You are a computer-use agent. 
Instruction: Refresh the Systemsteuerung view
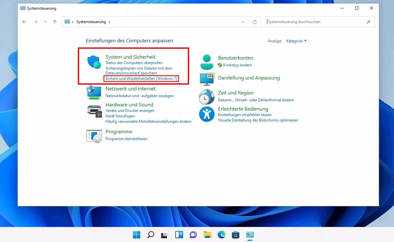[x=255, y=22]
